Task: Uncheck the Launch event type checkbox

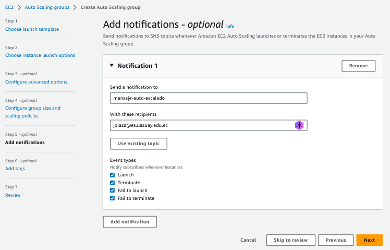Action: pos(113,175)
